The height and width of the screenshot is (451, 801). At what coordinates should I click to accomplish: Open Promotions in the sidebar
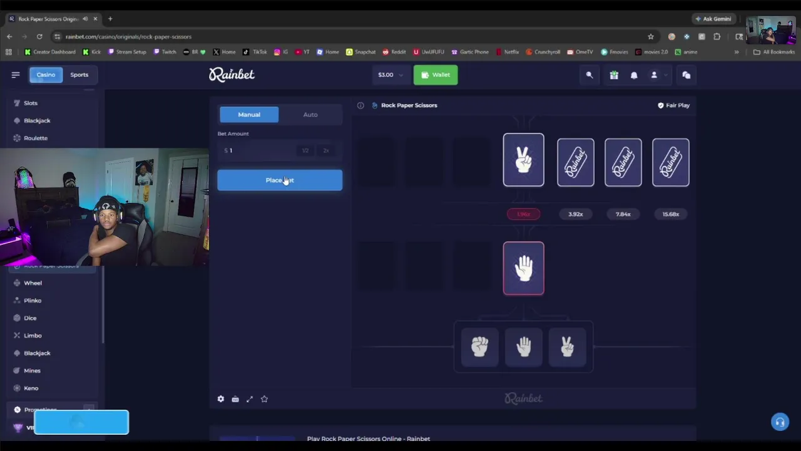pyautogui.click(x=41, y=410)
